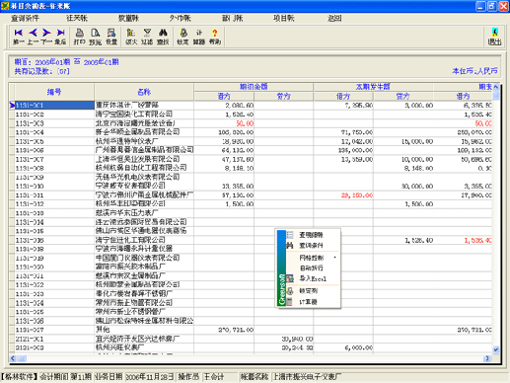Choose 自动折行 in the context menu
Image resolution: width=510 pixels, height=383 pixels.
pyautogui.click(x=311, y=268)
